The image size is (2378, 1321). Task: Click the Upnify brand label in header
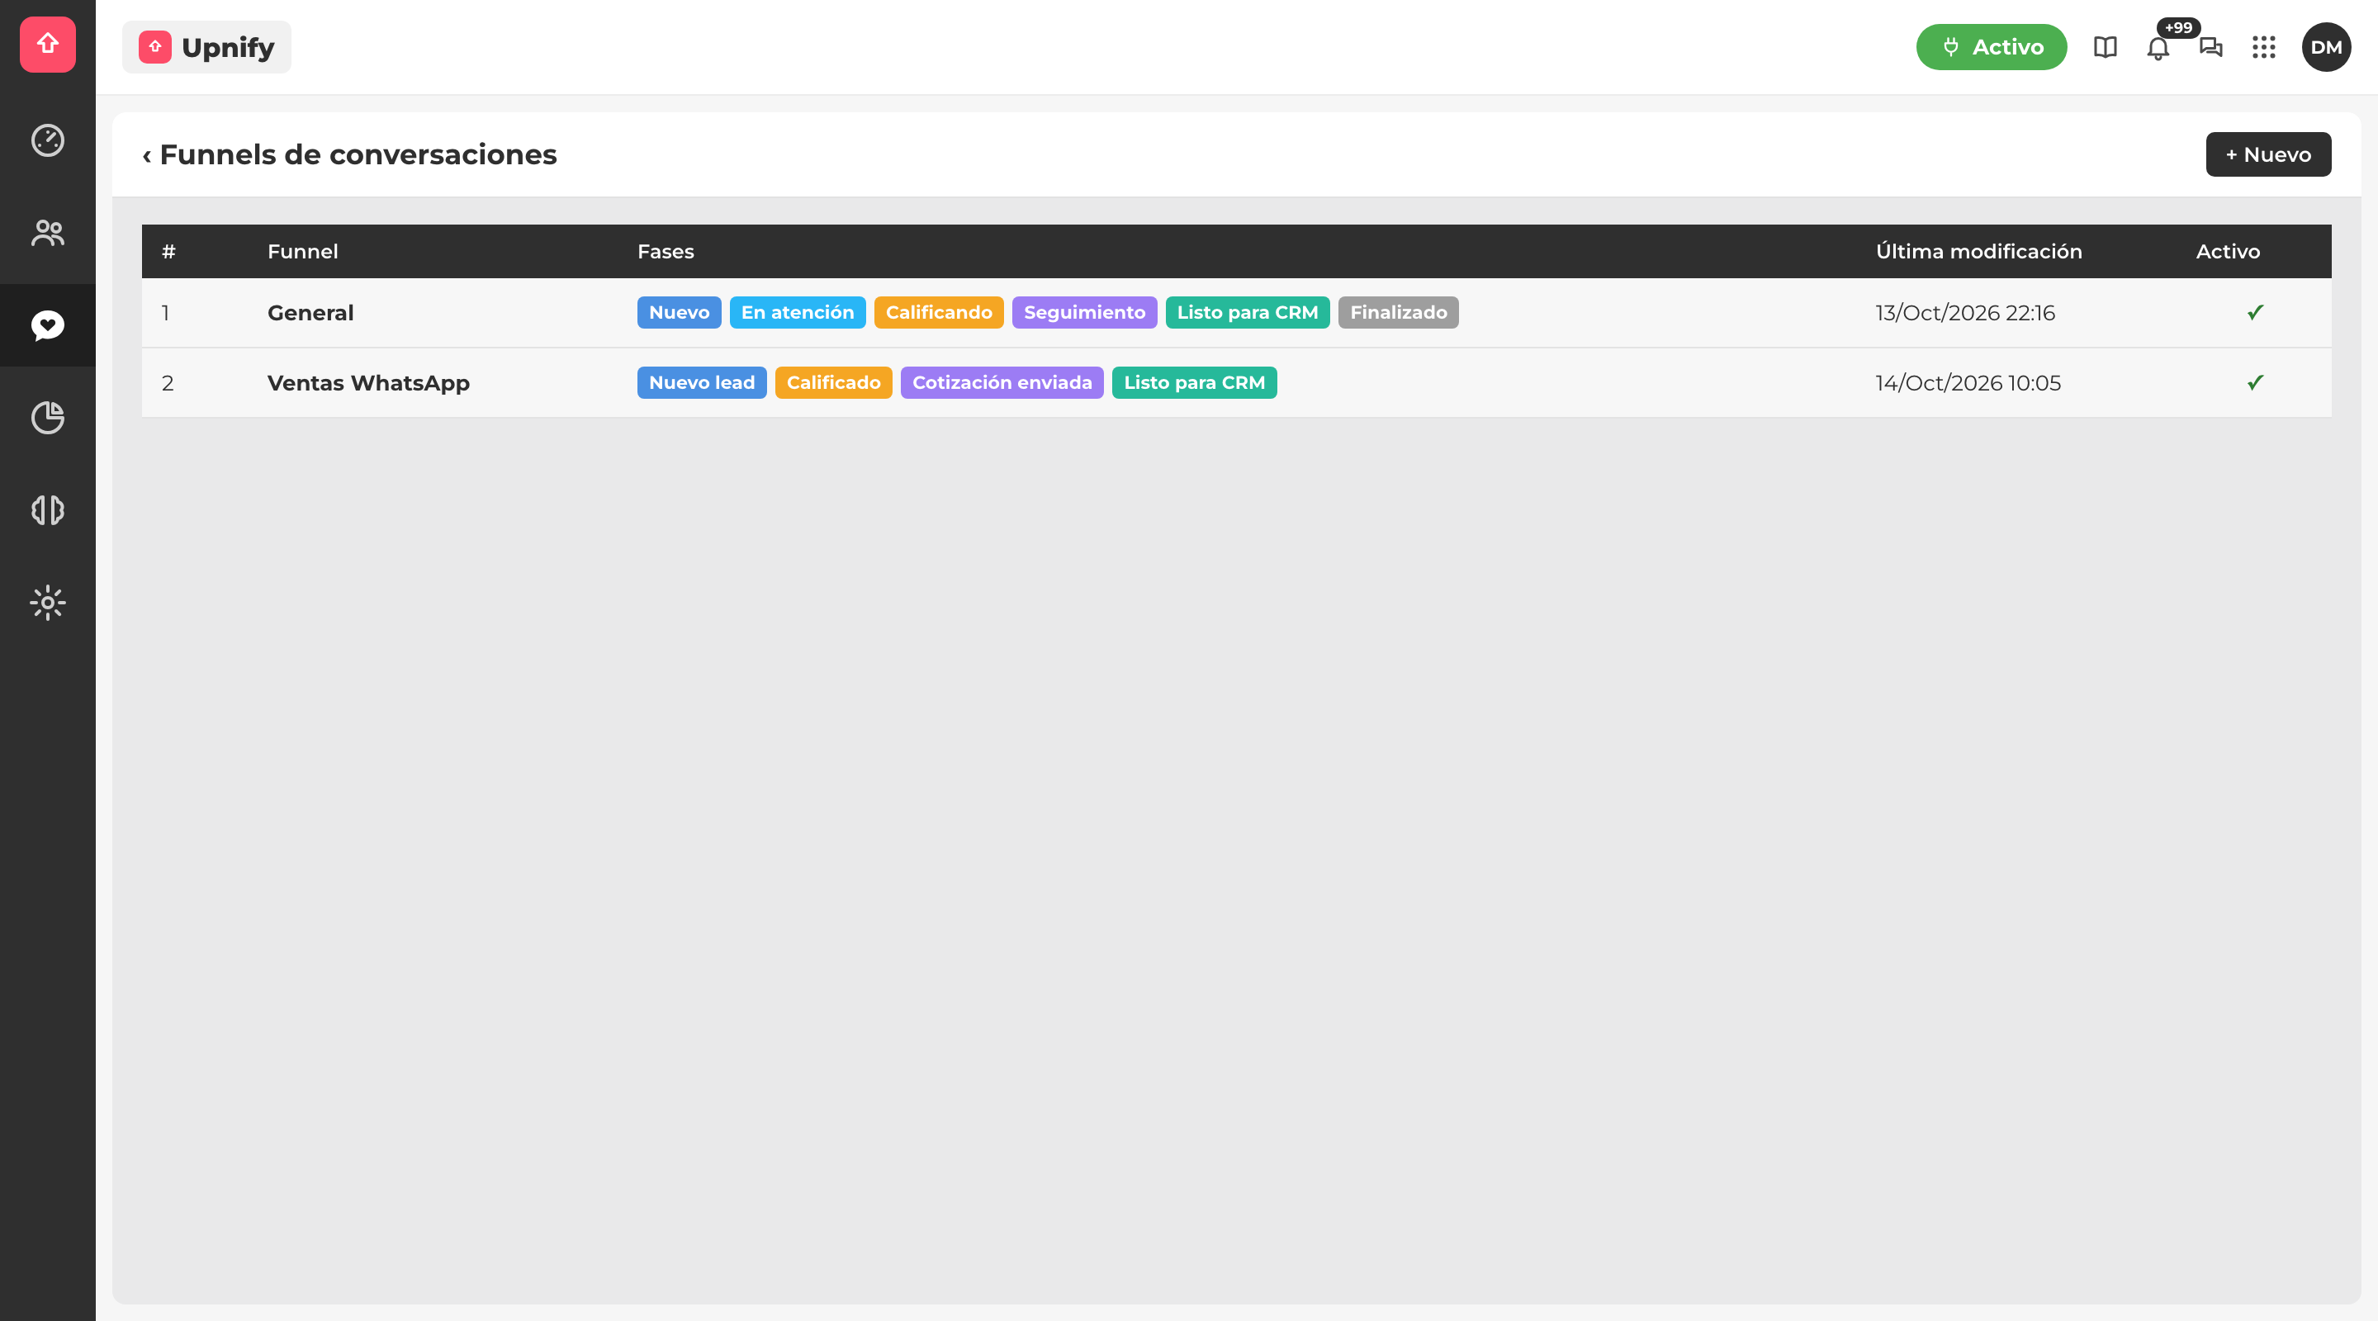point(206,47)
